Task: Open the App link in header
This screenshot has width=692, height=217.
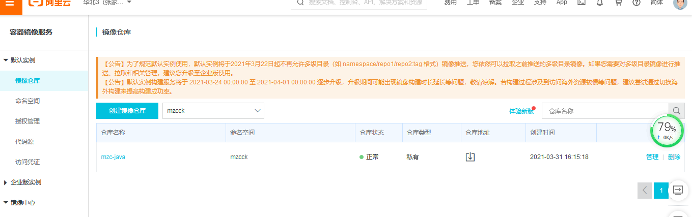Action: [x=562, y=3]
